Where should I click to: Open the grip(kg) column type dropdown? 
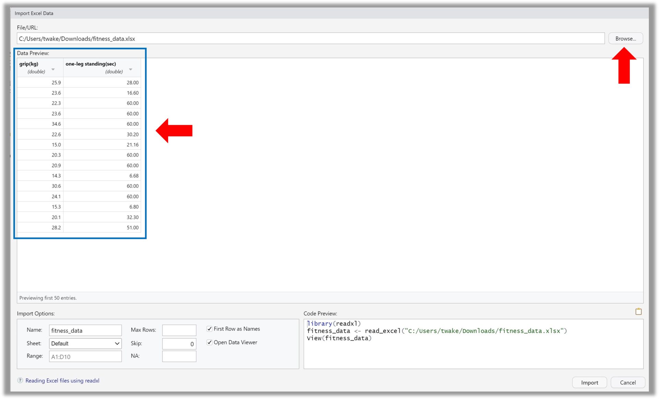click(x=53, y=69)
